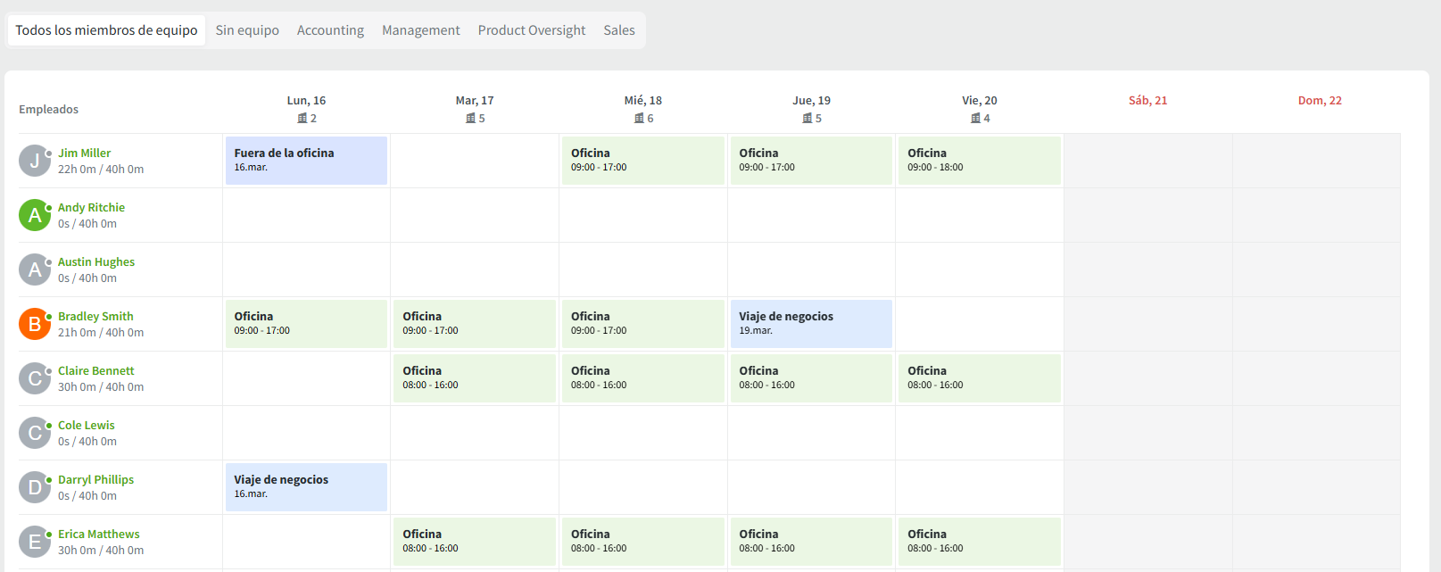
Task: Click Andy Ritchie's green avatar
Action: pyautogui.click(x=35, y=215)
